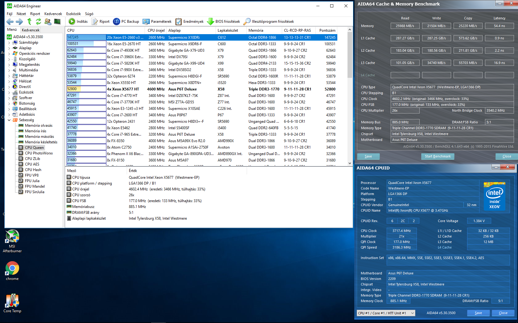Click the forward navigation arrow

tap(19, 22)
